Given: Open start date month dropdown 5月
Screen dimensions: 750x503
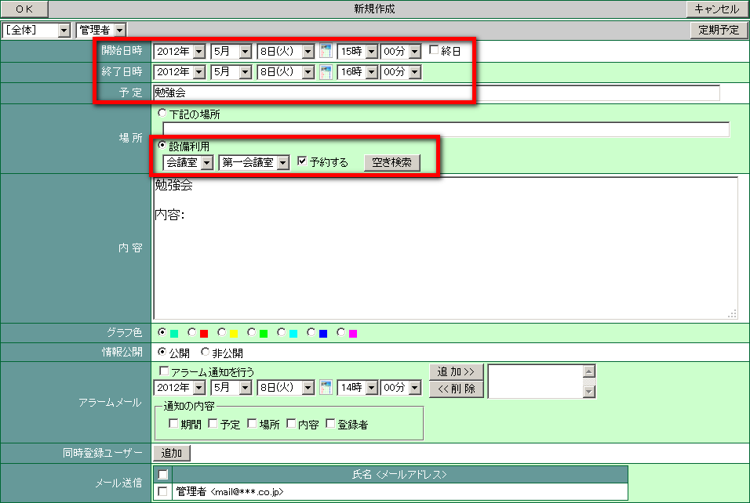Looking at the screenshot, I should (231, 51).
